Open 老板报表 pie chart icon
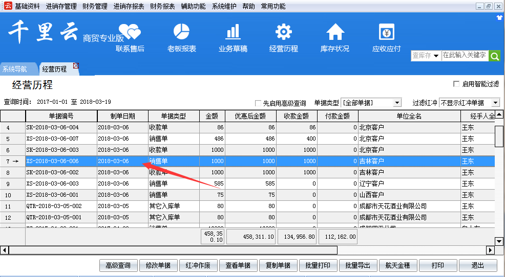This screenshot has height=277, width=505. (181, 32)
